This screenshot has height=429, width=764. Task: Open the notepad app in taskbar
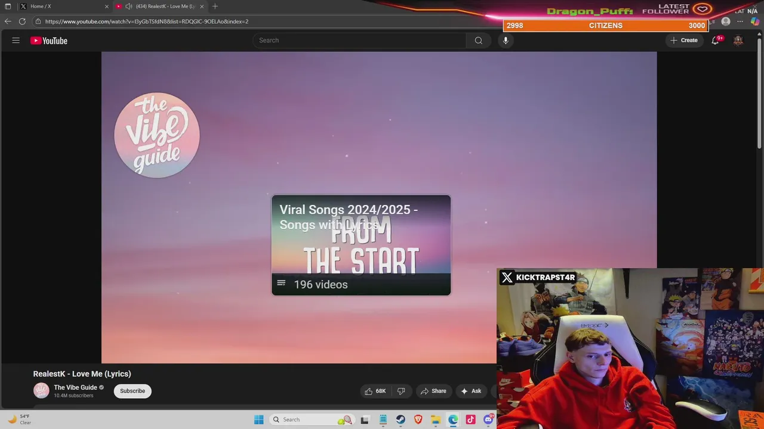coord(383,419)
